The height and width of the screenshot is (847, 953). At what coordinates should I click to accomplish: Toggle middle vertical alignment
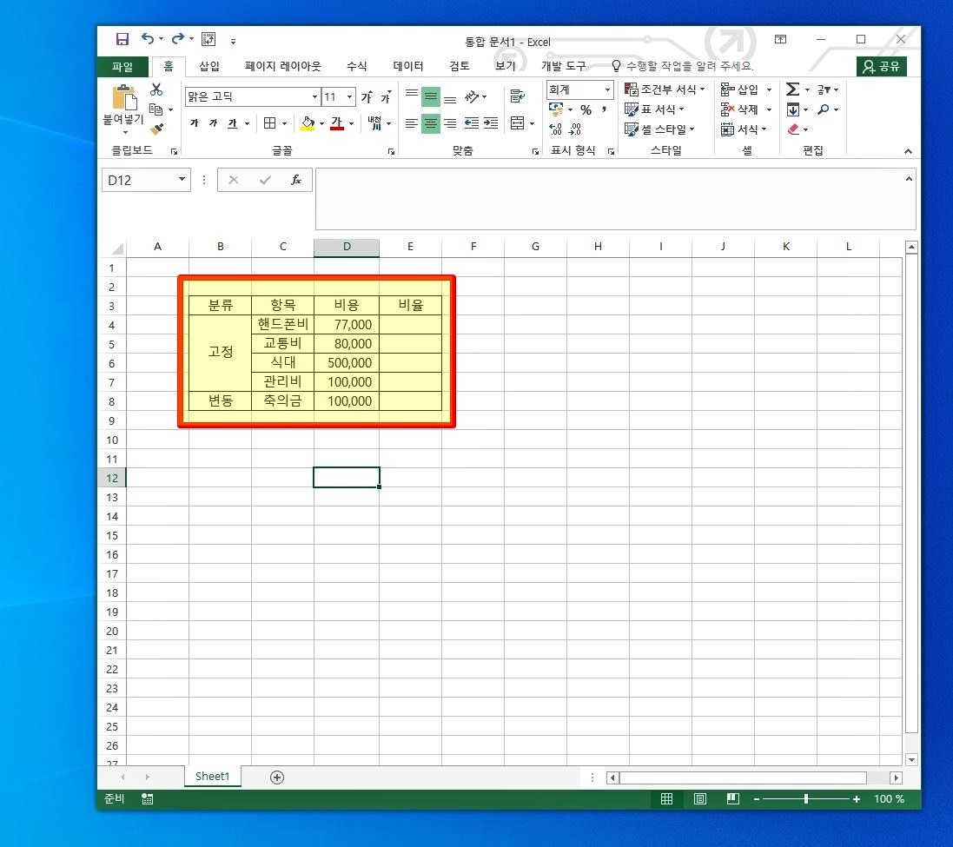click(x=430, y=96)
